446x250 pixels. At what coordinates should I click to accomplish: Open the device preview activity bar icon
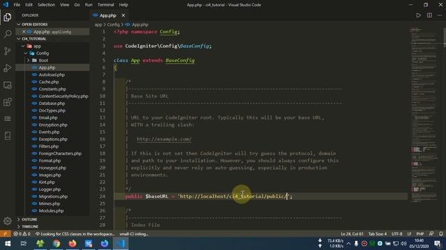(8, 136)
